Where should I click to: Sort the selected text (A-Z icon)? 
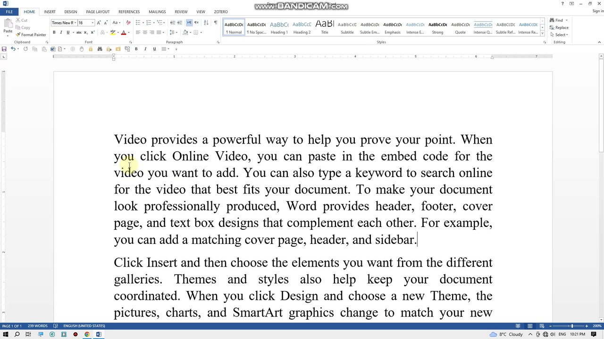click(206, 23)
